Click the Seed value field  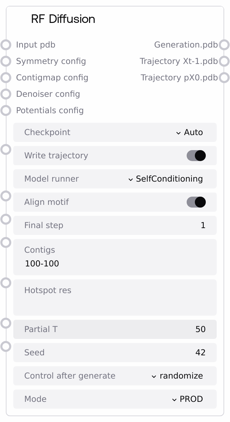115,353
